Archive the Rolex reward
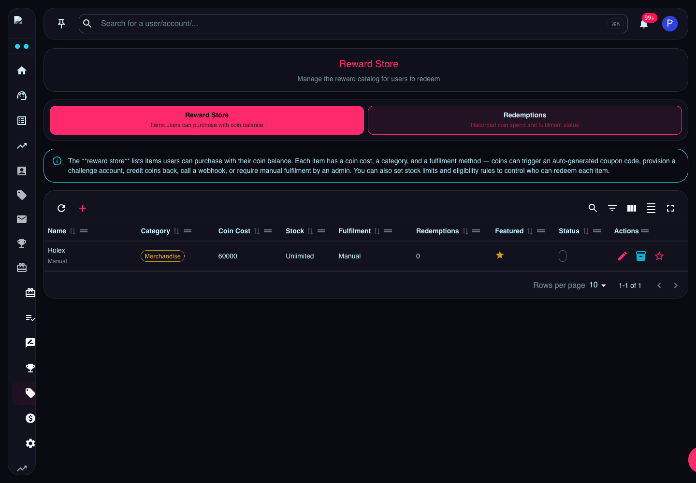 (641, 256)
